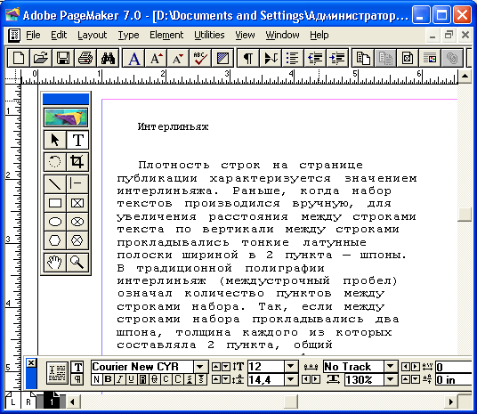The height and width of the screenshot is (414, 477).
Task: Toggle Underline style in control palette
Action: coord(131,379)
